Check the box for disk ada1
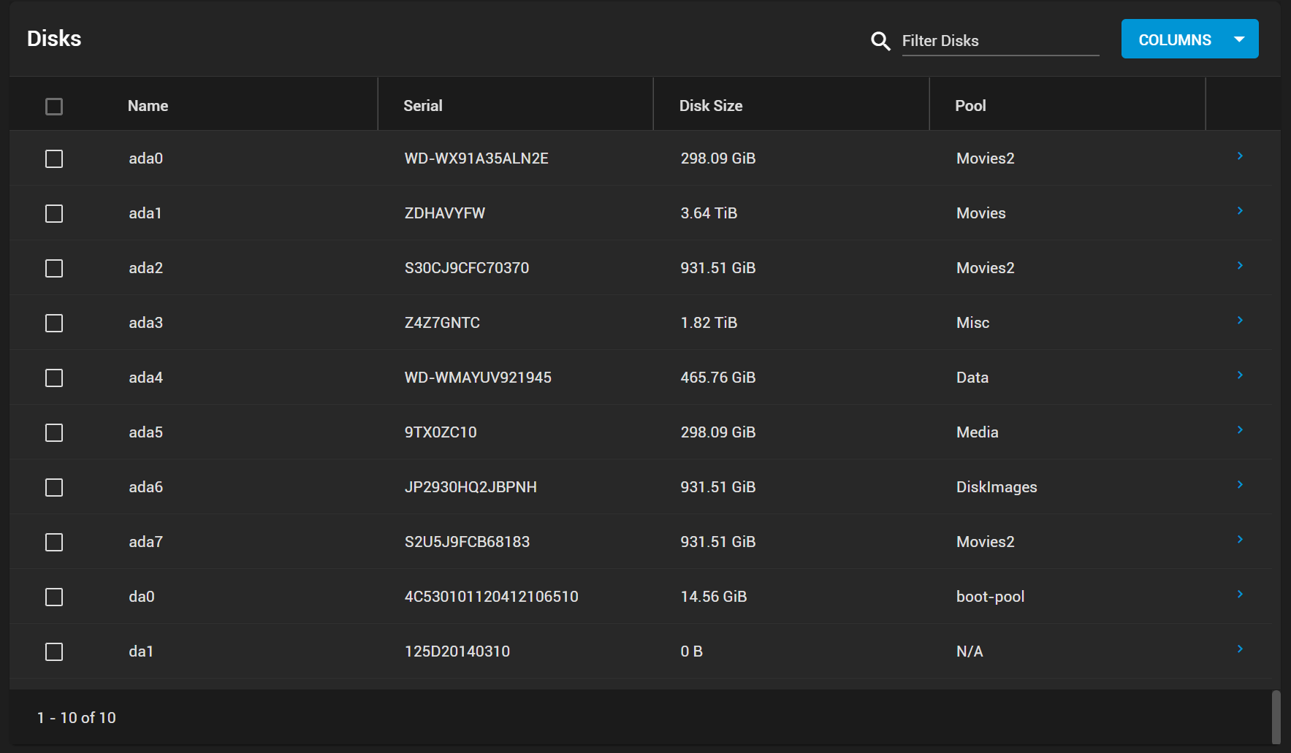 (54, 213)
